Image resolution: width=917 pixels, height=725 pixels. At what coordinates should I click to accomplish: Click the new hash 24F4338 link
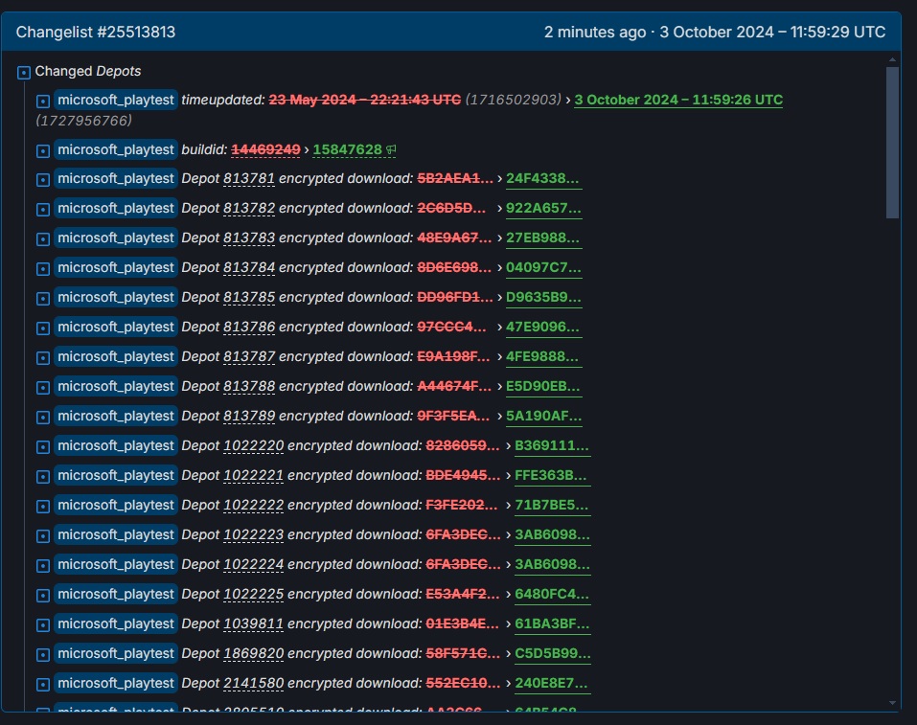(x=543, y=178)
